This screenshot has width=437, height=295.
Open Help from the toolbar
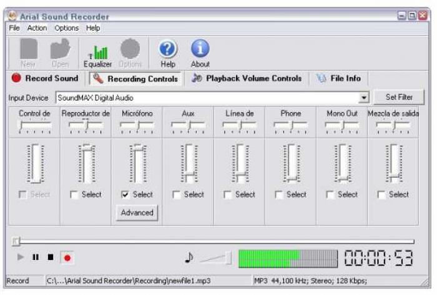pos(168,54)
